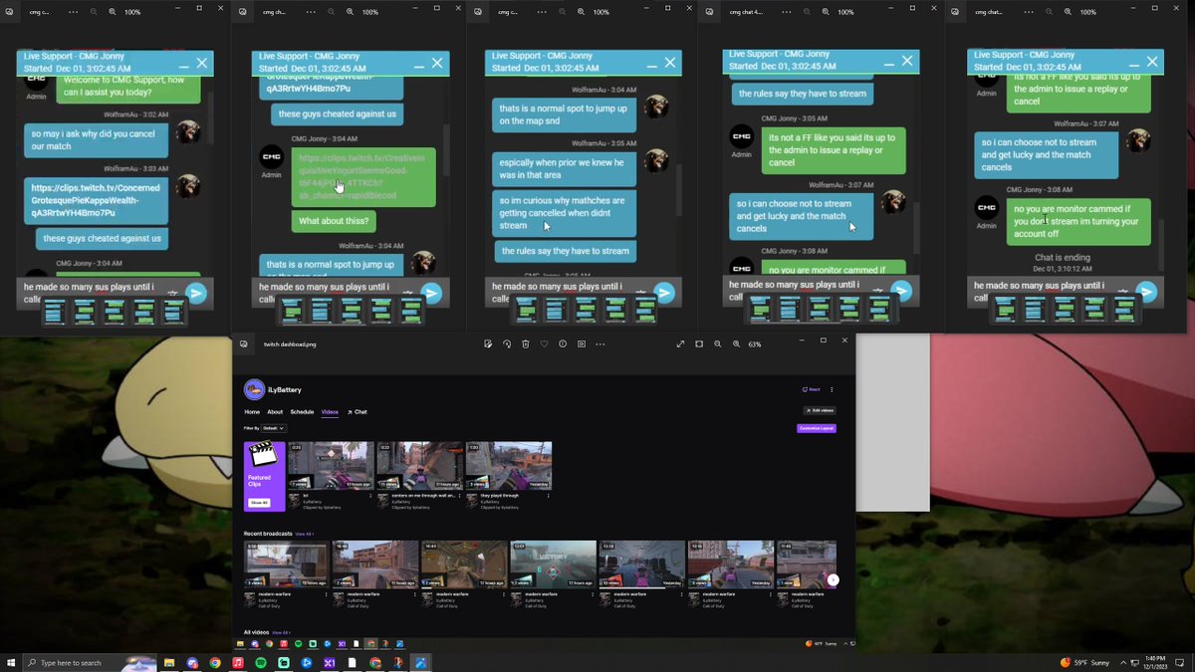1195x672 pixels.
Task: Click the send arrow in cmg chat 4 window
Action: pos(901,291)
